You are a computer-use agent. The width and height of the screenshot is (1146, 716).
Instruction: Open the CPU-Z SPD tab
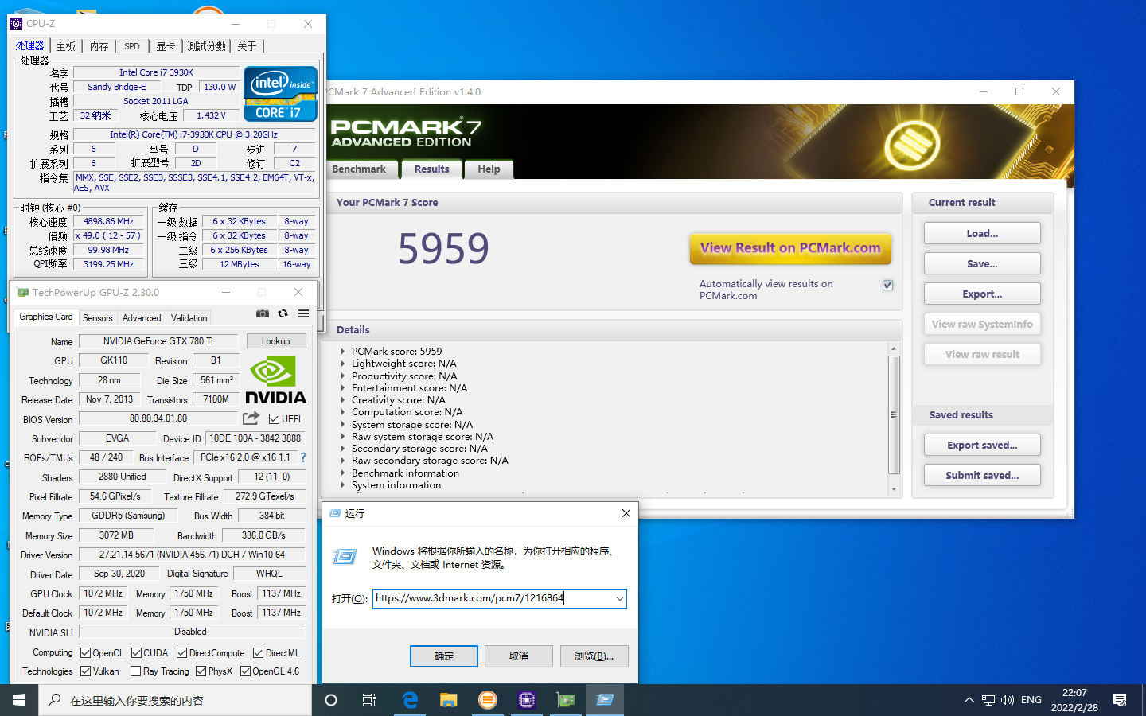(x=132, y=46)
